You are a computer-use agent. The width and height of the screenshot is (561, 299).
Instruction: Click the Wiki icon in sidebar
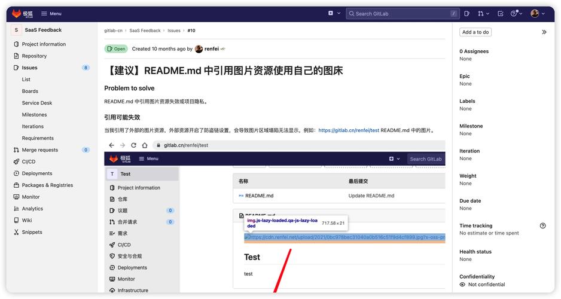[x=16, y=221]
